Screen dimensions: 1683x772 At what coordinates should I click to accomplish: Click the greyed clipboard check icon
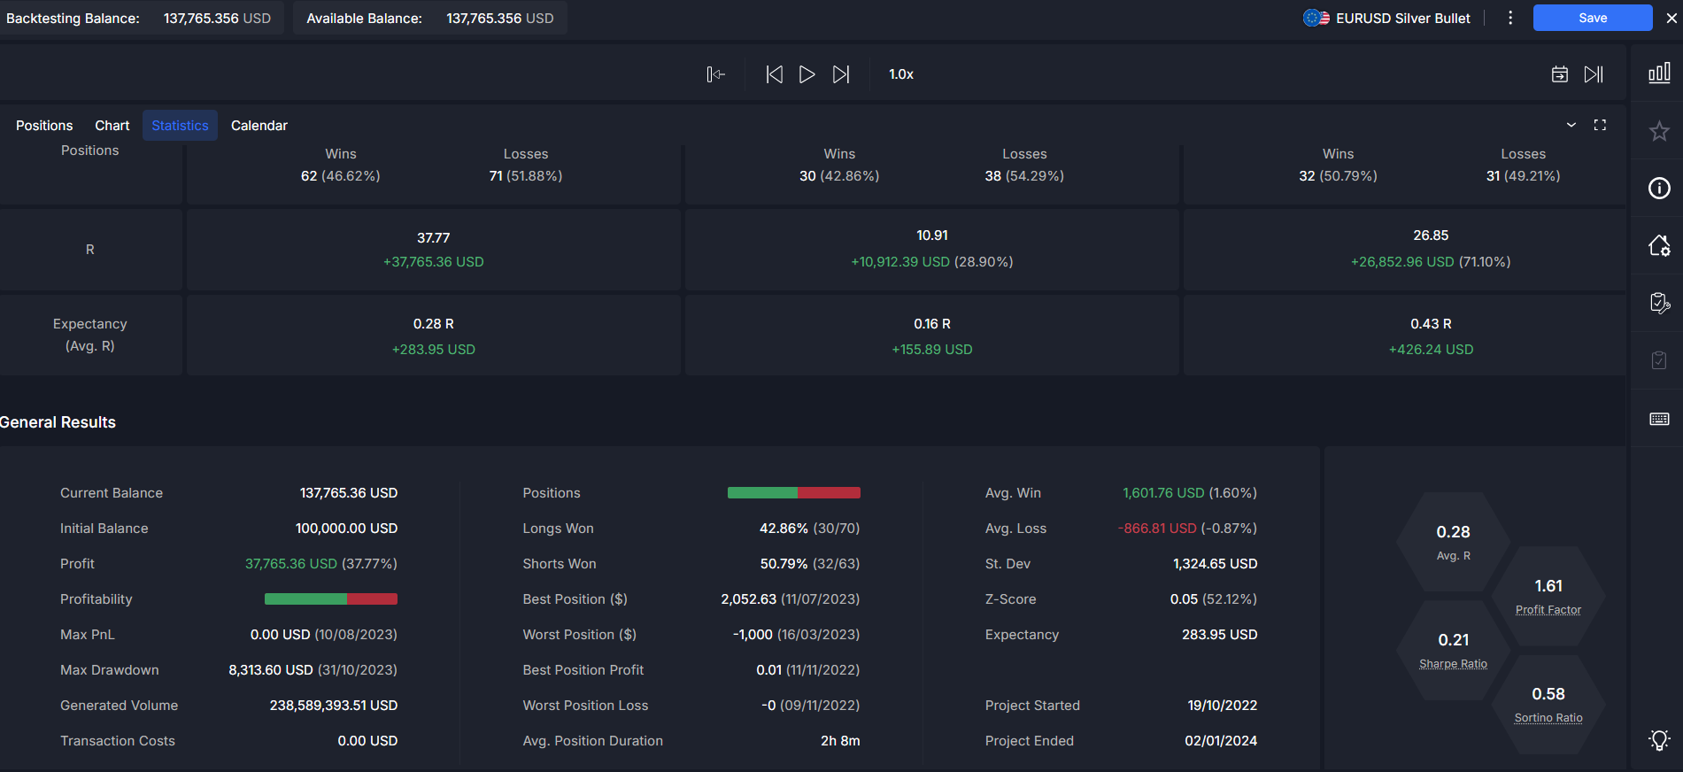tap(1659, 360)
